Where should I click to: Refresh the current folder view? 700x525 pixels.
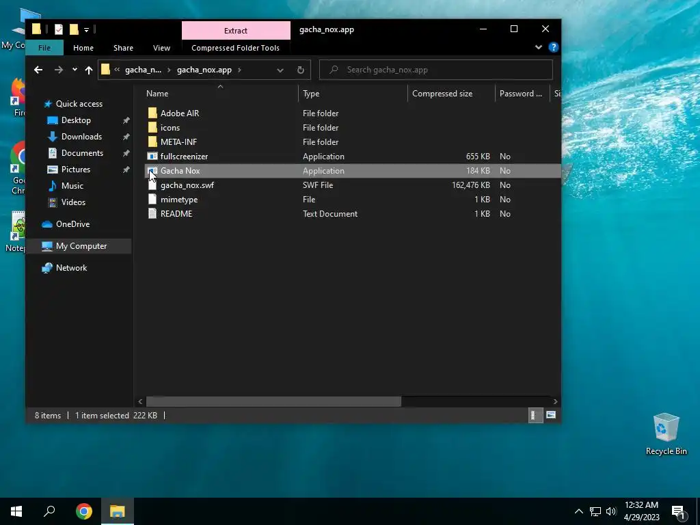tap(301, 70)
